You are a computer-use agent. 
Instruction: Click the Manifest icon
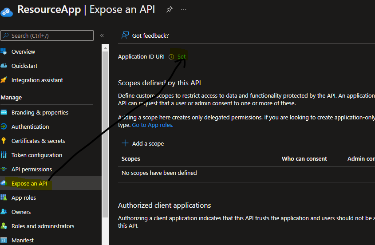[x=4, y=240]
